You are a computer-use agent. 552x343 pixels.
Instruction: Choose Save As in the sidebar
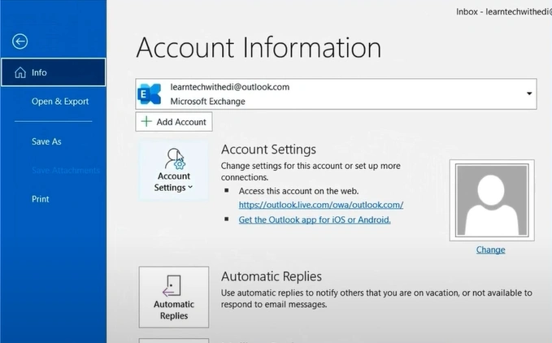(x=46, y=141)
